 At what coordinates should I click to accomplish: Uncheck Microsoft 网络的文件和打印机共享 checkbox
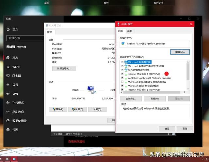[122, 66]
